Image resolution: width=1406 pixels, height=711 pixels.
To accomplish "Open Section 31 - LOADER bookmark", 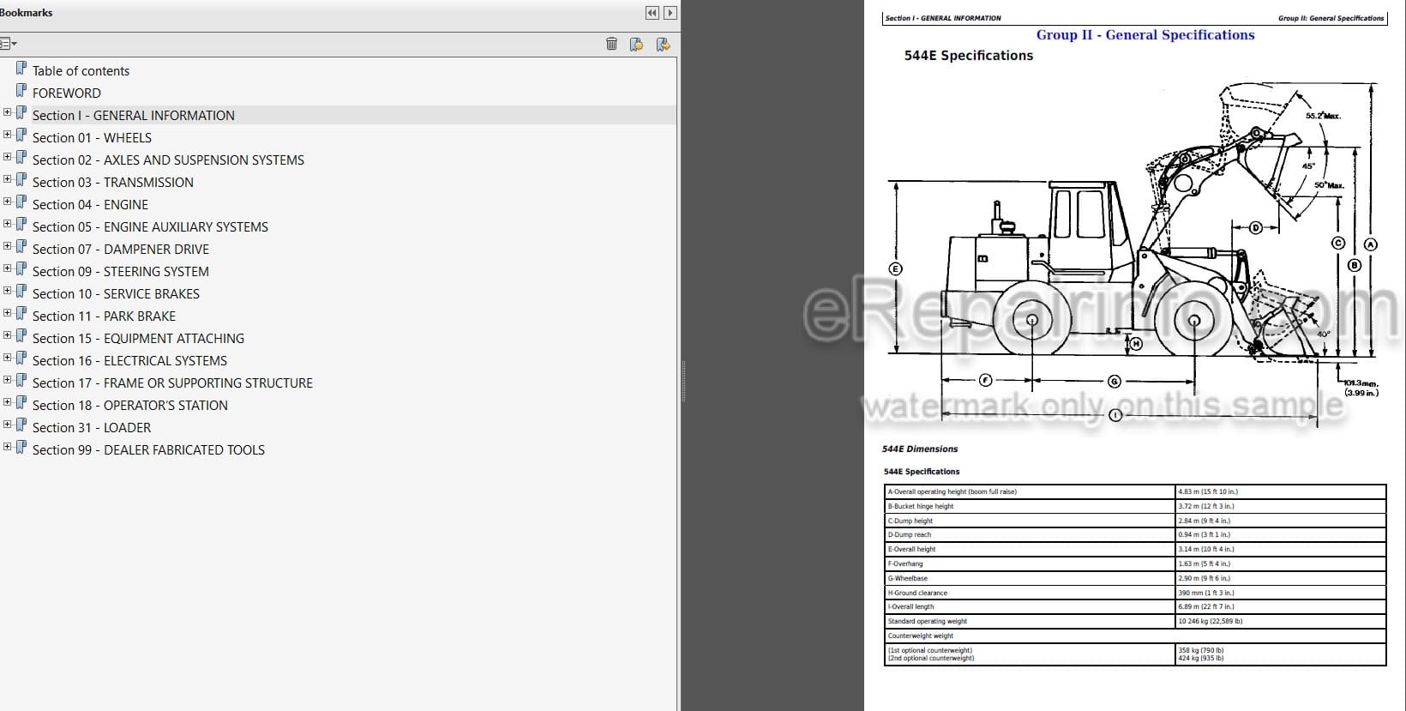I will pyautogui.click(x=92, y=428).
